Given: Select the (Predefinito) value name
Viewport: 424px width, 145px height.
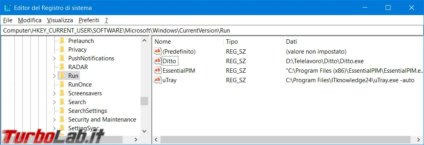Looking at the screenshot, I should [x=179, y=51].
